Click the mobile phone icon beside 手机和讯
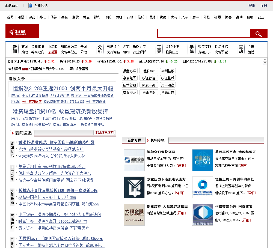This screenshot has height=248, width=273. 30,5
